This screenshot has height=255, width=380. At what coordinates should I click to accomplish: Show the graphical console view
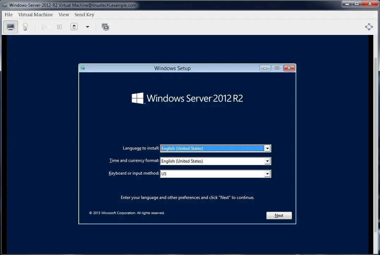pos(11,27)
